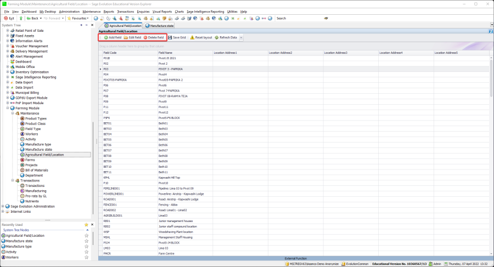
Task: Toggle favourite star for Manufacture state
Action: 86,241
